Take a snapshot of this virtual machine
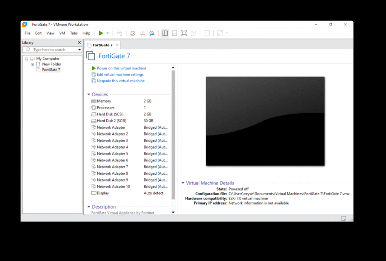386x261 pixels. click(x=133, y=33)
